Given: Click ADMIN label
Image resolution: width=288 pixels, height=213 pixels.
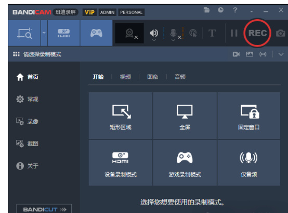Looking at the screenshot, I should click(x=107, y=12).
